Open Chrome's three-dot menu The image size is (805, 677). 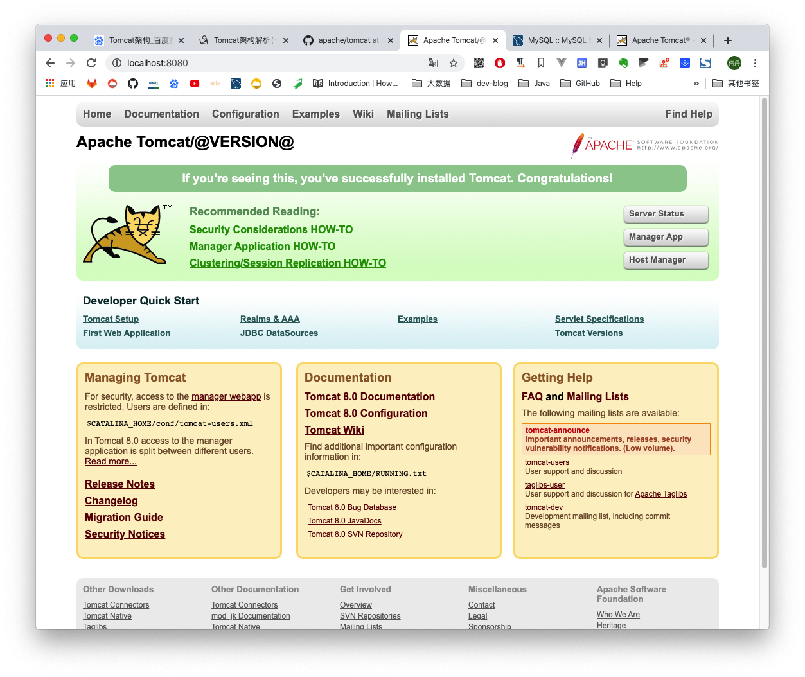pyautogui.click(x=755, y=63)
